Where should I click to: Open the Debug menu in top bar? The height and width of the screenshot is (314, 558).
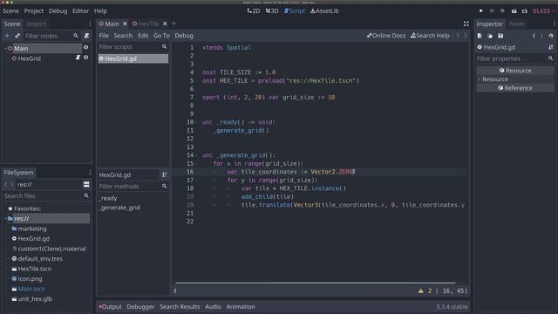(x=58, y=11)
